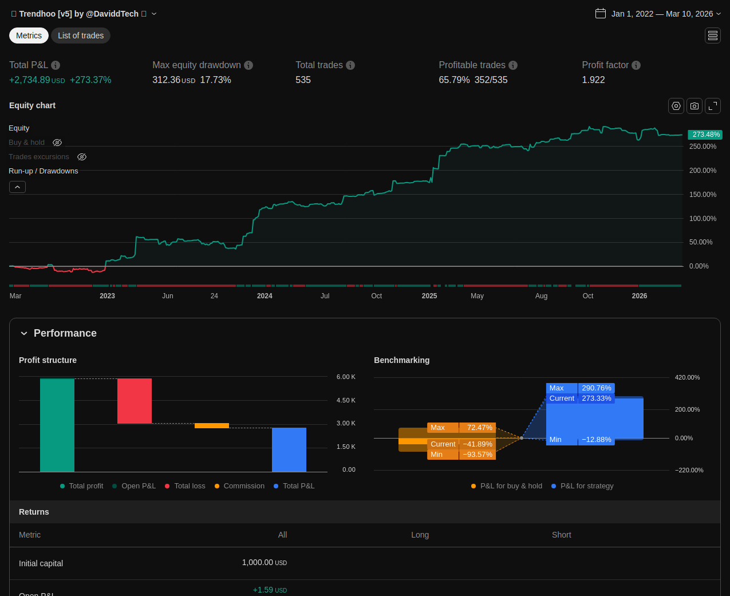Show the Buy & hold series
Image resolution: width=730 pixels, height=596 pixels.
[57, 143]
